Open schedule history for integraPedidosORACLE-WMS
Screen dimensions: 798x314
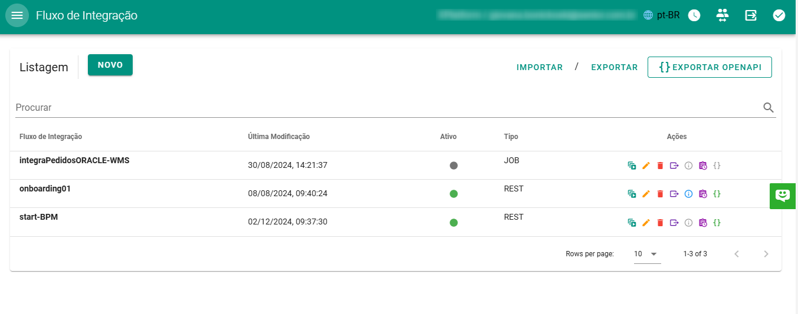point(702,166)
